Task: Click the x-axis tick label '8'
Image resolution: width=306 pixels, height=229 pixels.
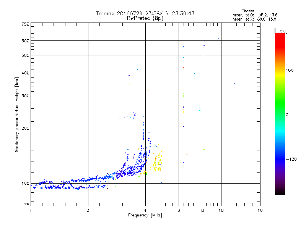Action: tap(203, 210)
